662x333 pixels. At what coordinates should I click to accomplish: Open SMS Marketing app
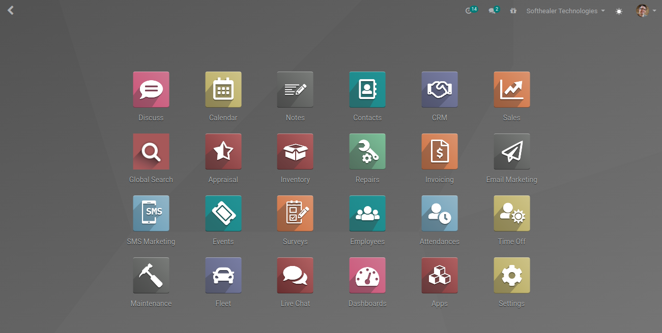coord(151,213)
